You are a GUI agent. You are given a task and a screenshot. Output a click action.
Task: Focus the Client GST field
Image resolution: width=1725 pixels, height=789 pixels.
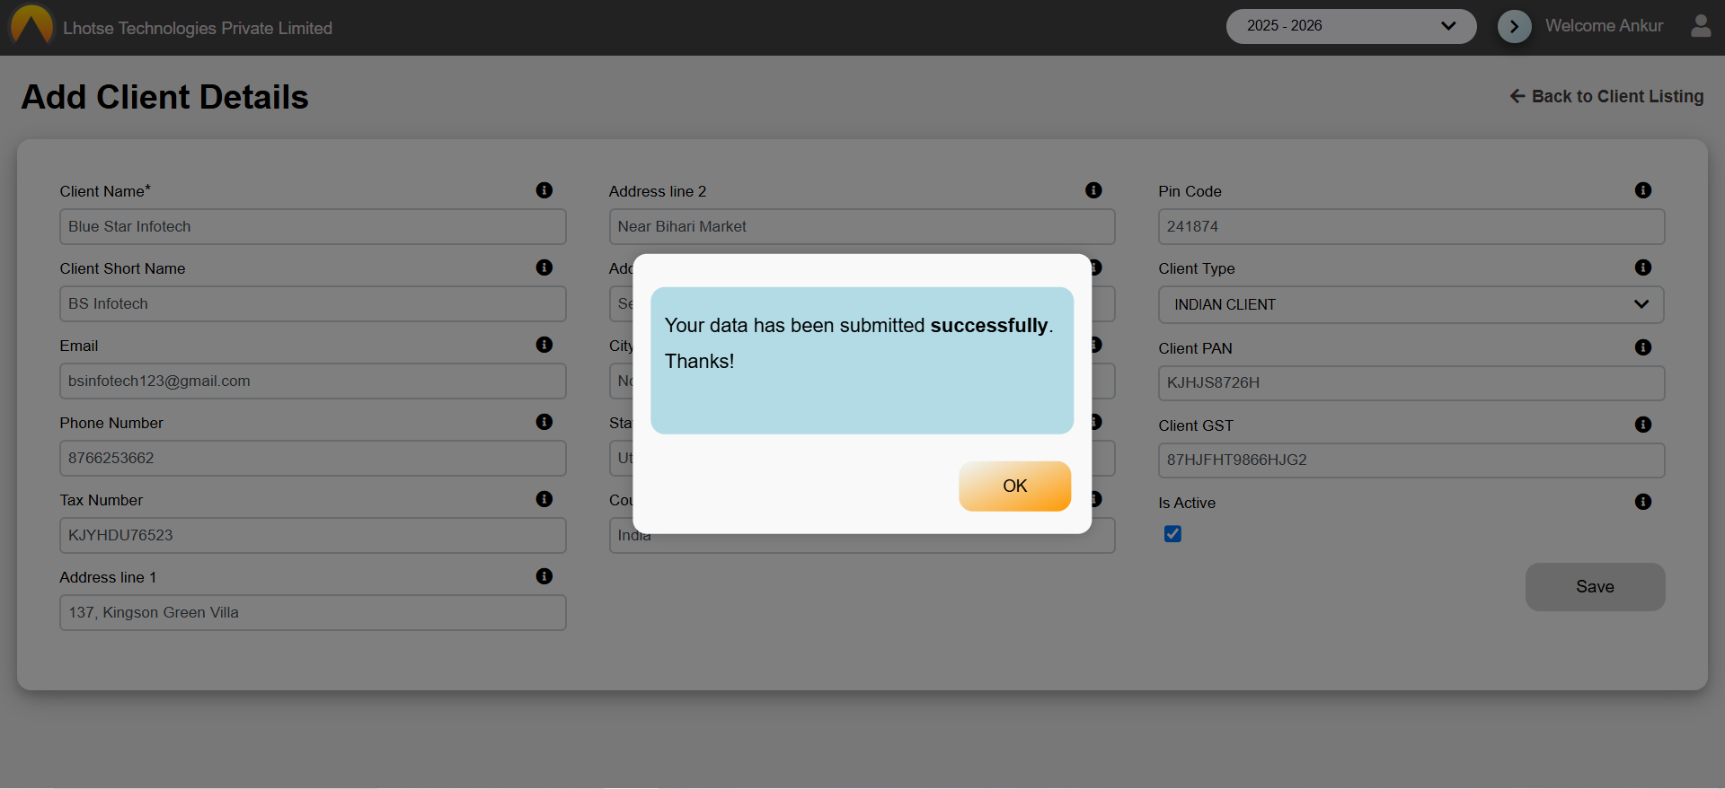[1411, 460]
